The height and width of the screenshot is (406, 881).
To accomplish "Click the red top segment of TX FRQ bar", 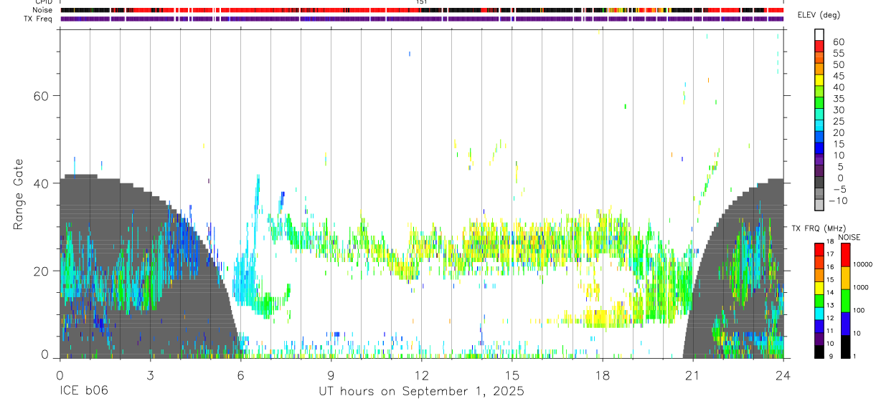I will [x=820, y=249].
